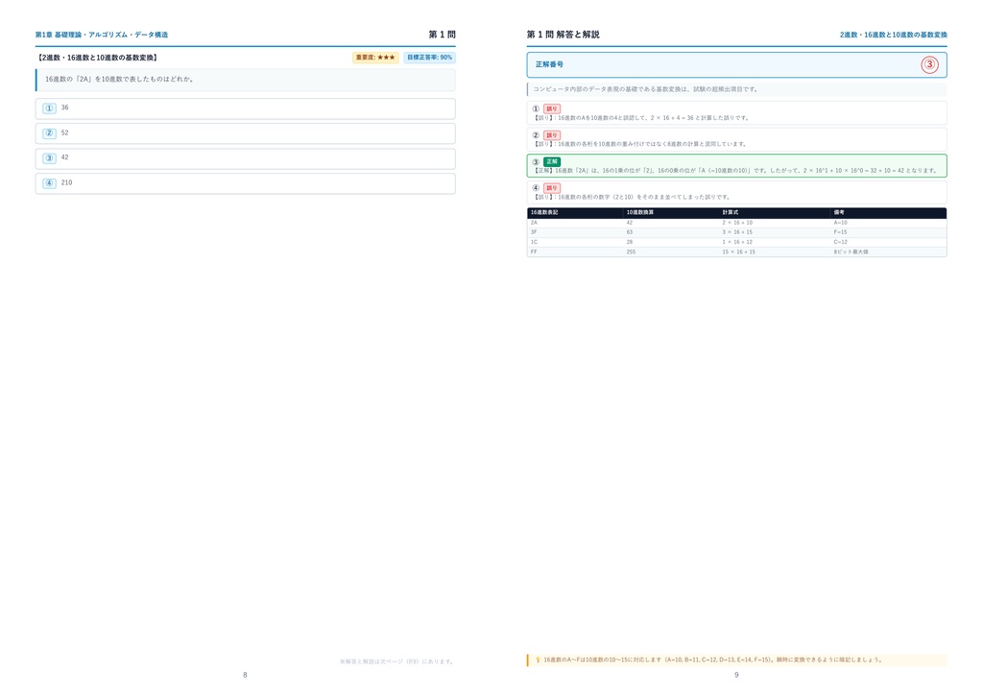The width and height of the screenshot is (983, 695).
Task: Choose answer option 36
Action: [245, 108]
